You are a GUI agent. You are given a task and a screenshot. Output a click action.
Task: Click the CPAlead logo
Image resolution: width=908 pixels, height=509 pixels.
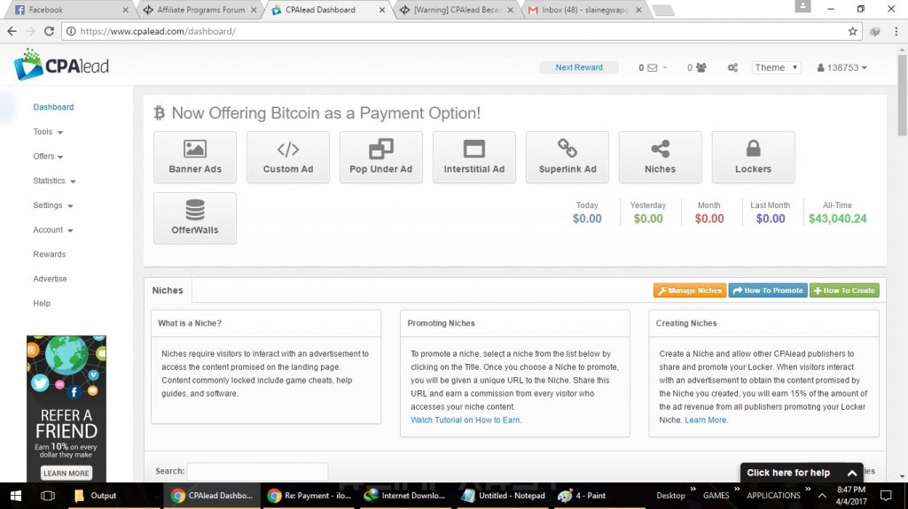(61, 65)
